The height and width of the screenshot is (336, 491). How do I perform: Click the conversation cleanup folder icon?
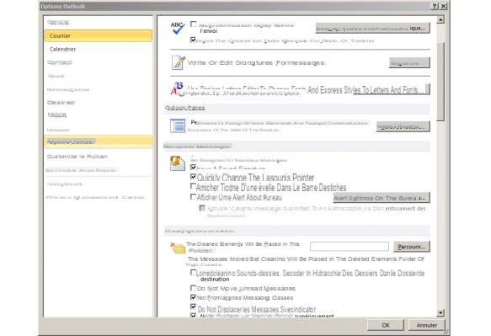pyautogui.click(x=178, y=248)
